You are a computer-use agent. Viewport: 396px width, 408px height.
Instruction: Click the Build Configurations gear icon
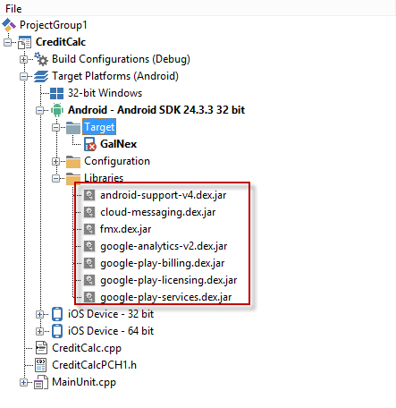(x=41, y=59)
